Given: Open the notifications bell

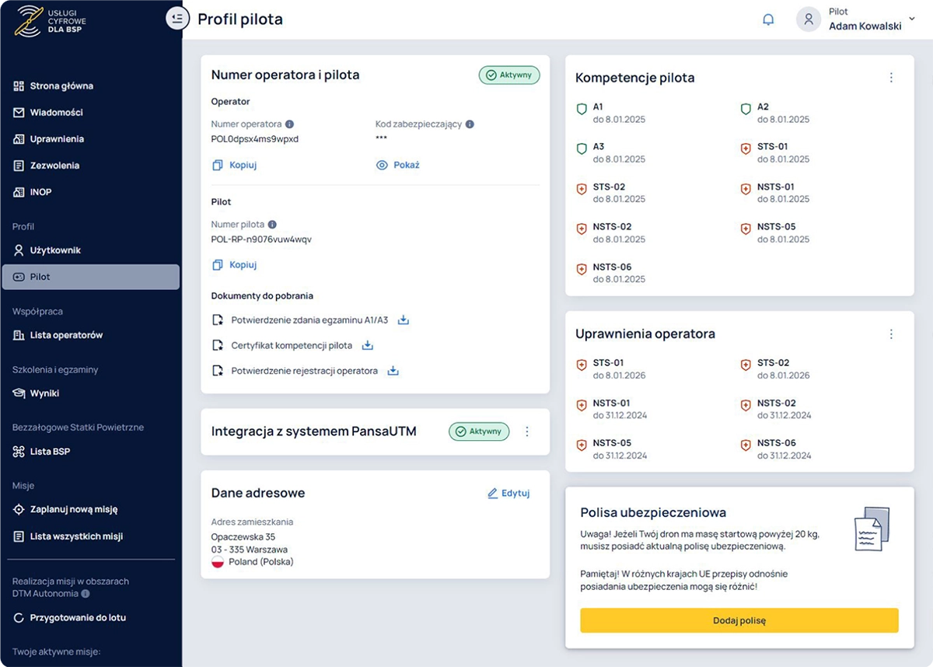Looking at the screenshot, I should pos(769,19).
